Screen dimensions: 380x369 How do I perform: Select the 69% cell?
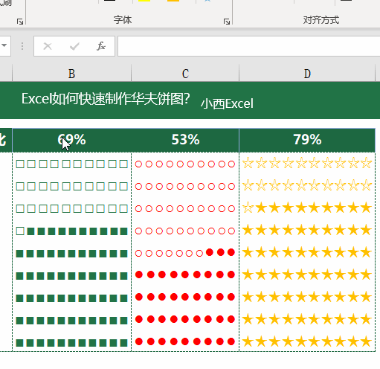coord(71,140)
